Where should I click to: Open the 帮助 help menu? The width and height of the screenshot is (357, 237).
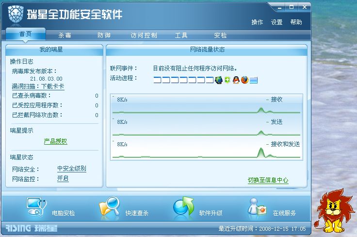[x=296, y=22]
